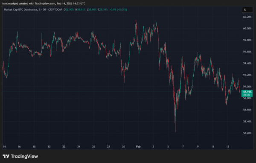Click the 28 date label on the time axis

coord(108,147)
